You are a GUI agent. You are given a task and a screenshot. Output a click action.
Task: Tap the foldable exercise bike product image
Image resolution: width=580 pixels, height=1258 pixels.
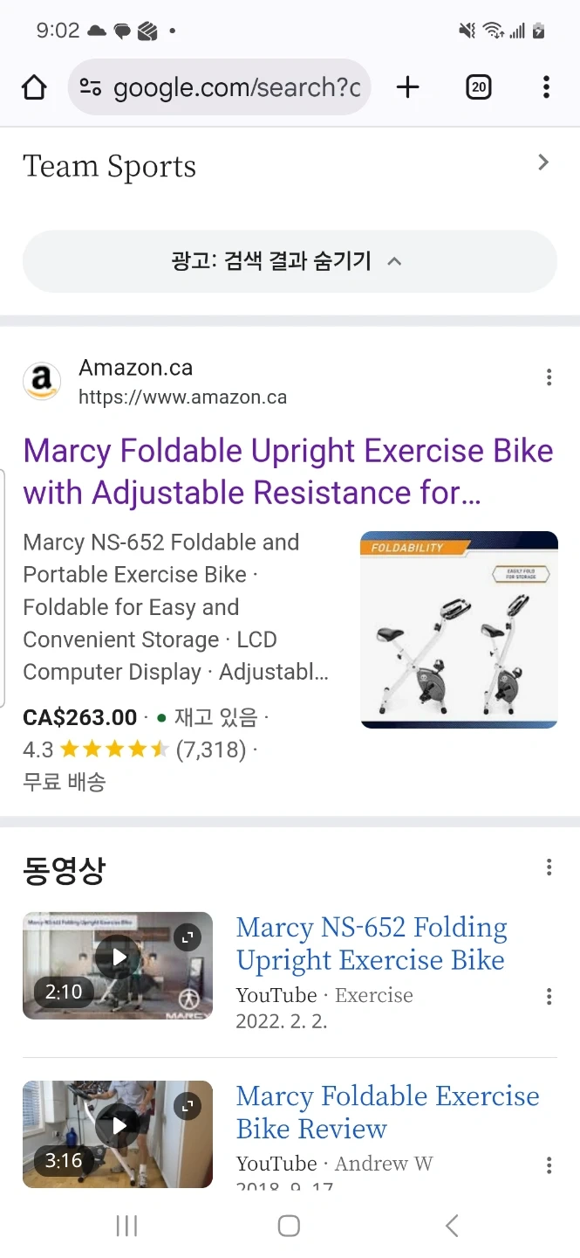tap(459, 629)
